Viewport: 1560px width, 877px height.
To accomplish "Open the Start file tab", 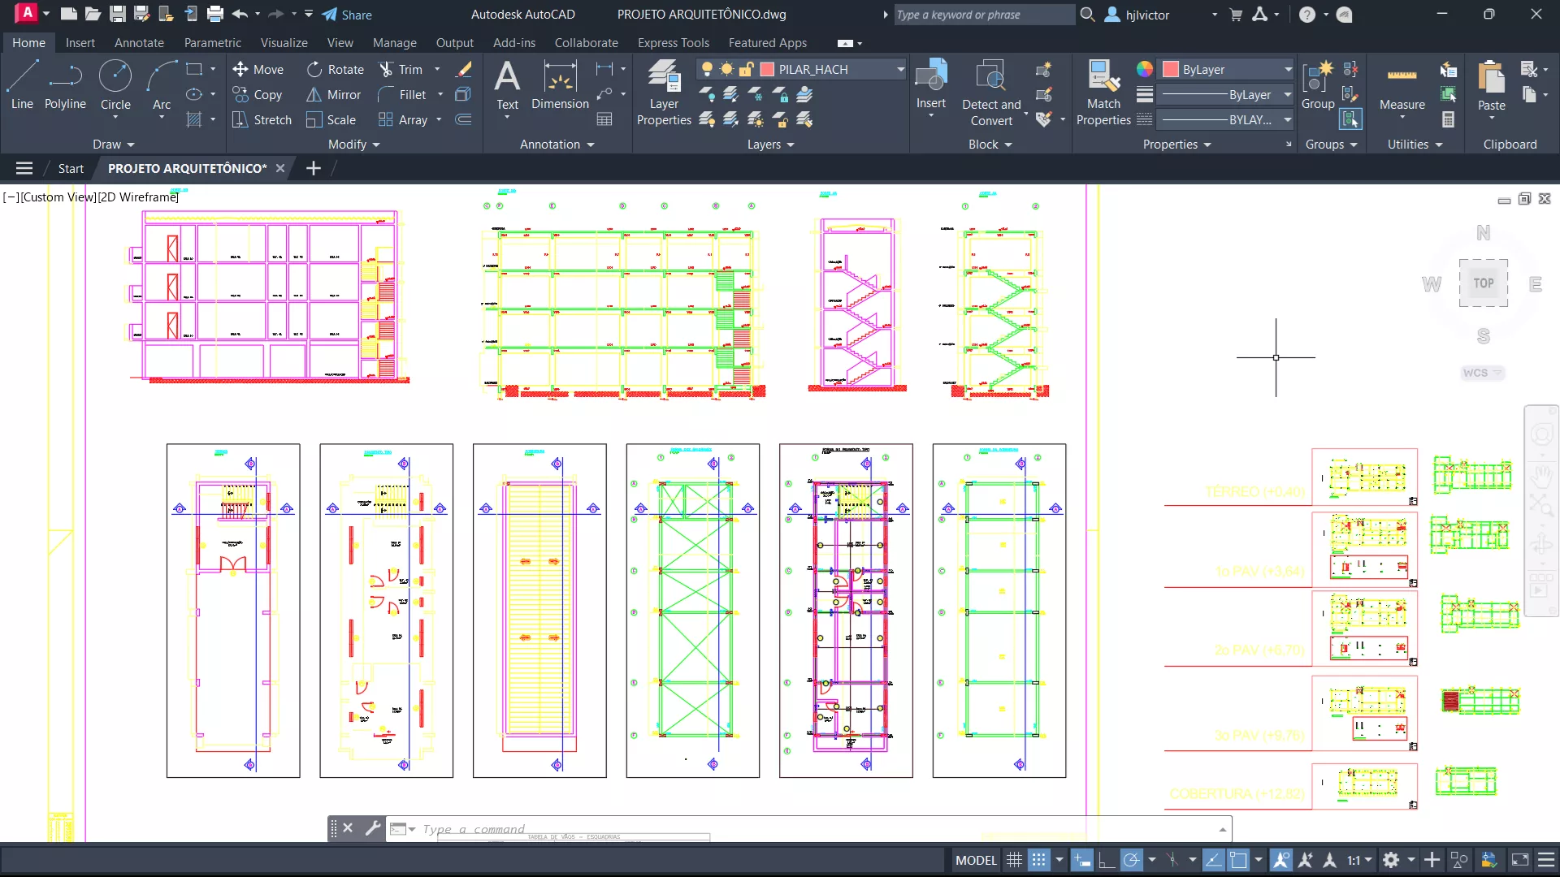I will coord(71,168).
